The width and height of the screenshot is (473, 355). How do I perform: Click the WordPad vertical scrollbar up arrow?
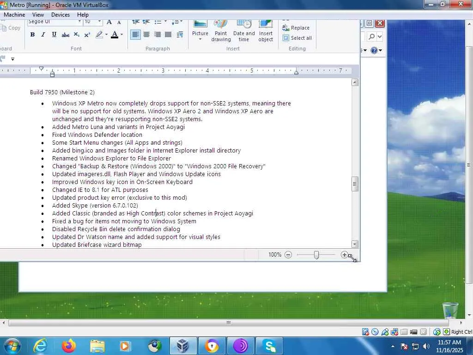(355, 82)
